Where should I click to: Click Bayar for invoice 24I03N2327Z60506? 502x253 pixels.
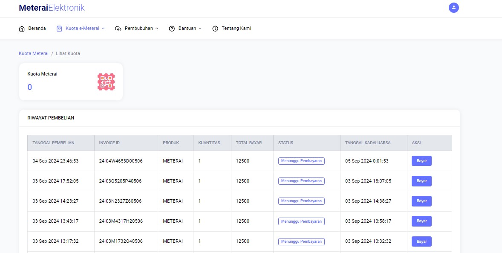421,201
